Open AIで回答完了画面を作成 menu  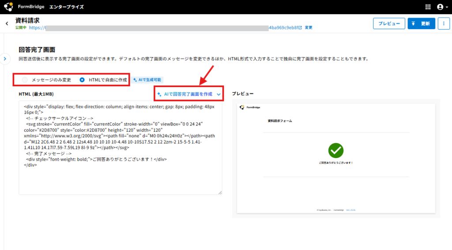[x=188, y=94]
